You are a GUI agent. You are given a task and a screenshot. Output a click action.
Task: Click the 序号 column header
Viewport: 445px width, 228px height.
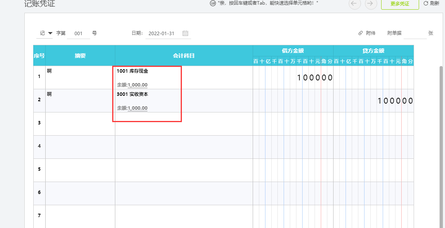coord(39,56)
